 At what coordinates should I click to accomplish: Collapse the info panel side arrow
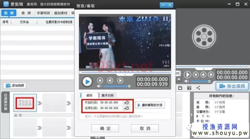(x=192, y=114)
